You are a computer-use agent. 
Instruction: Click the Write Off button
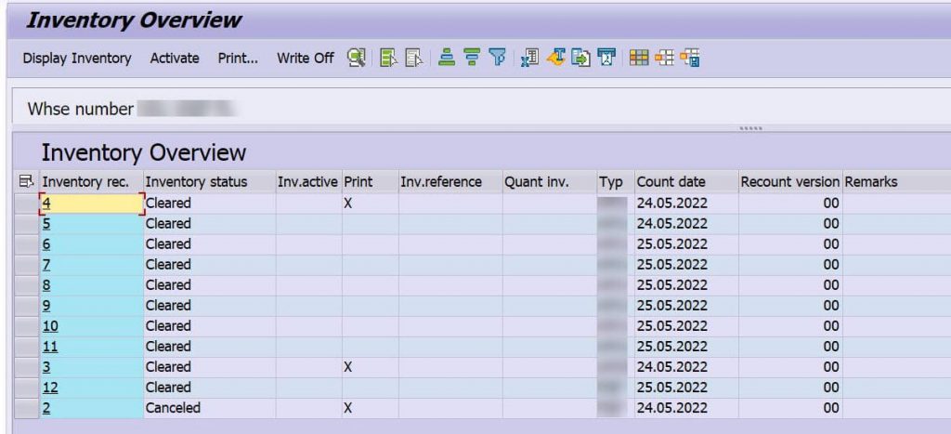pyautogui.click(x=305, y=59)
